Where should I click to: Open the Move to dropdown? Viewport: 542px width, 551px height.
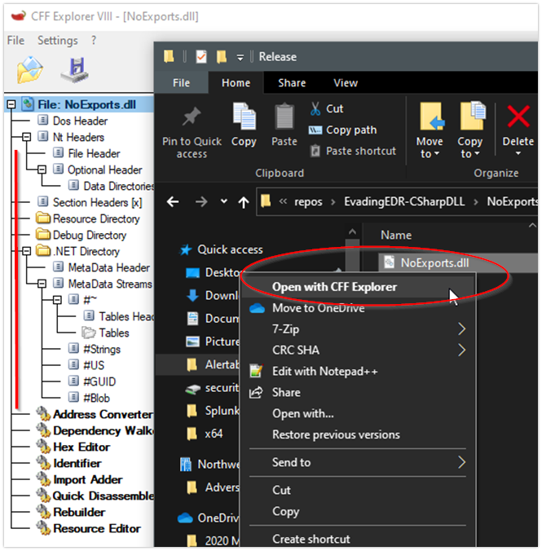430,130
